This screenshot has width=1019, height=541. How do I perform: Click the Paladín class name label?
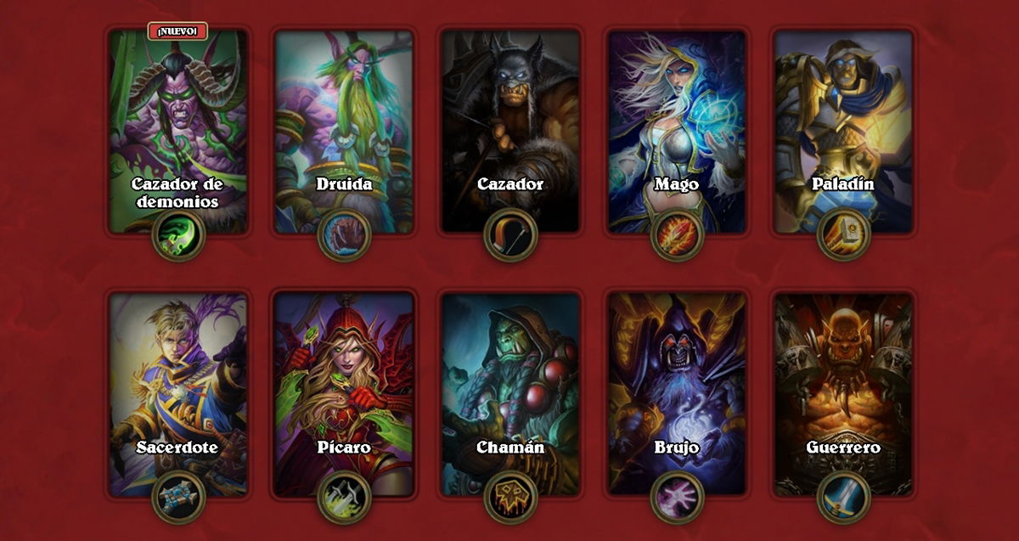[x=843, y=183]
